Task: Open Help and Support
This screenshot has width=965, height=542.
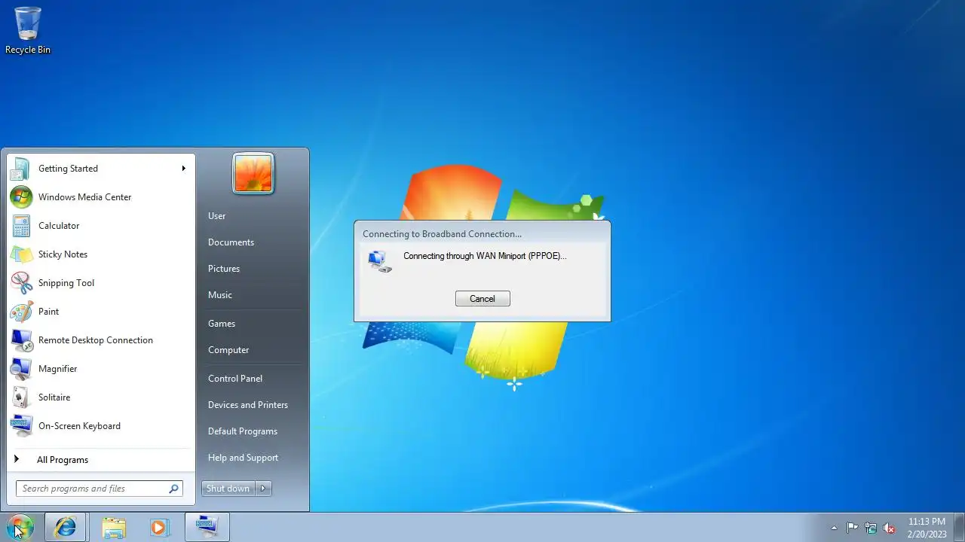Action: click(243, 458)
